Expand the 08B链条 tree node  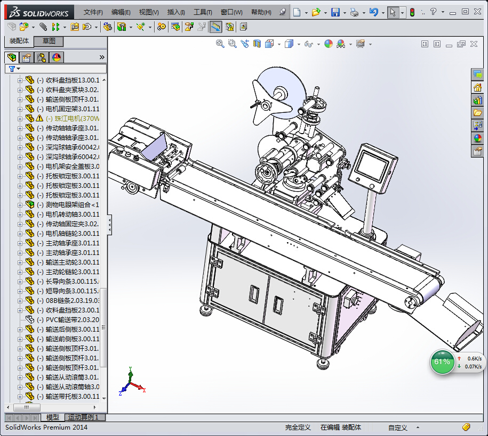pos(20,301)
